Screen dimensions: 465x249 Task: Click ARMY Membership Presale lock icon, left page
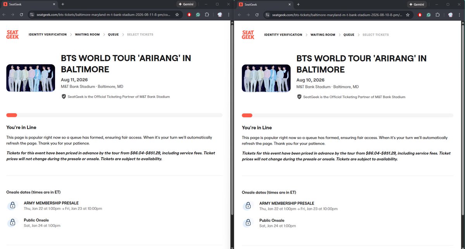pos(12,206)
